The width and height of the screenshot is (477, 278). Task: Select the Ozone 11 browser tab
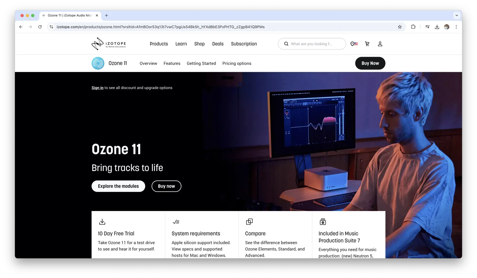(x=70, y=15)
